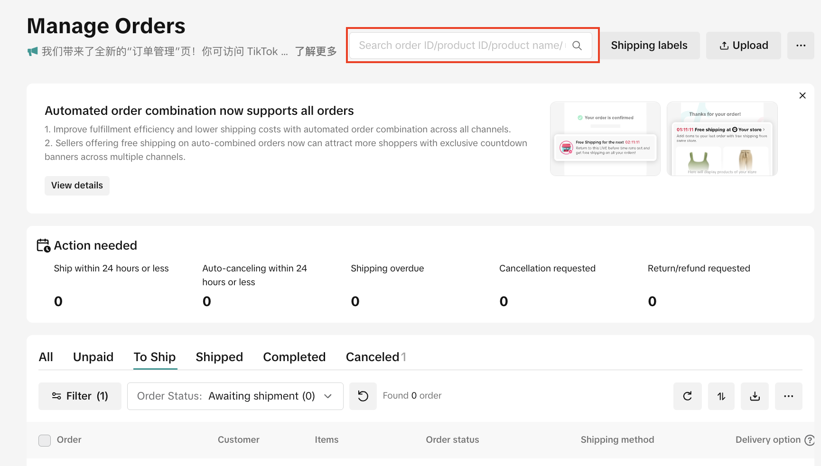
Task: Open the Filter (1) panel
Action: [80, 396]
